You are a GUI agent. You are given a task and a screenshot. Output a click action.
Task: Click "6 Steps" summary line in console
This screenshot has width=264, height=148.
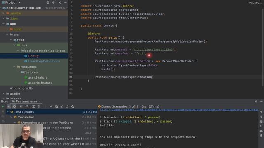[x=136, y=121]
